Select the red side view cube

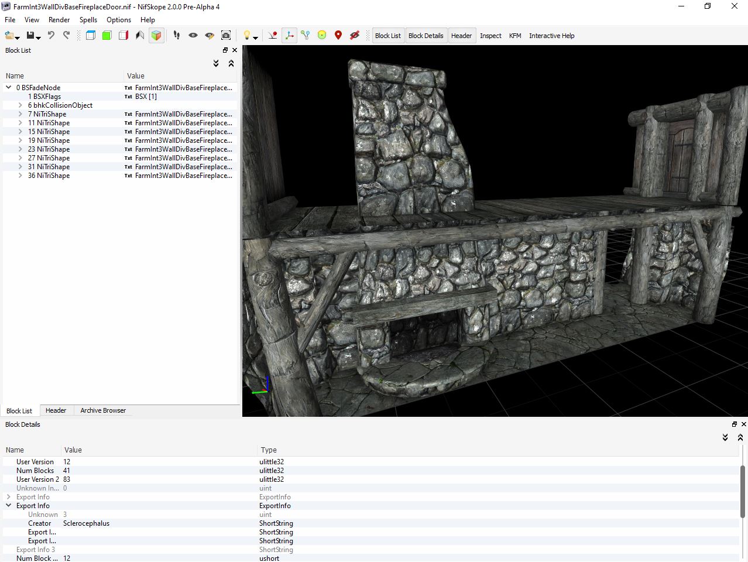(x=123, y=36)
